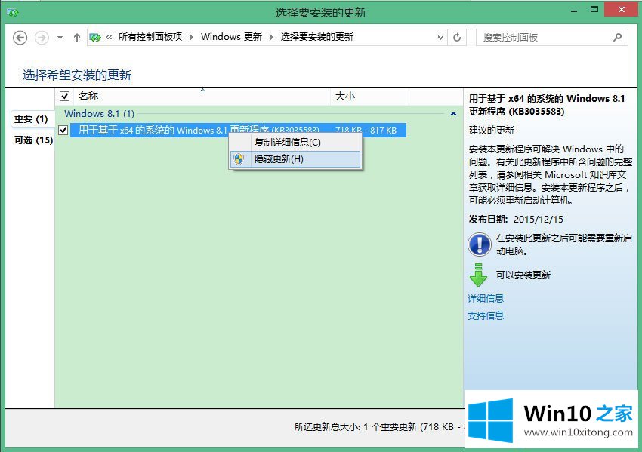Click 选择要安装的更新 breadcrumb
Viewport: 642px width, 452px height.
317,37
